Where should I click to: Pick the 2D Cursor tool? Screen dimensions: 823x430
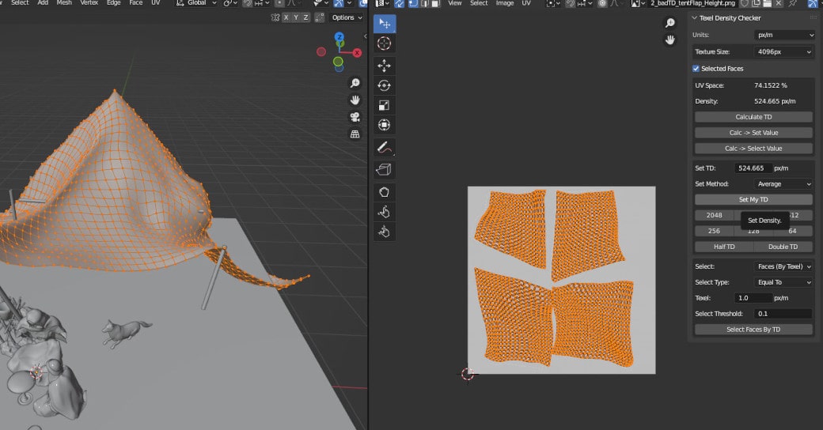tap(385, 43)
